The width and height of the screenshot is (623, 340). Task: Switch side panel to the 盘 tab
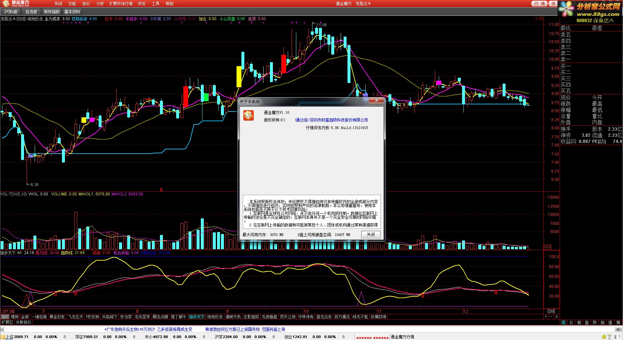pos(587,322)
